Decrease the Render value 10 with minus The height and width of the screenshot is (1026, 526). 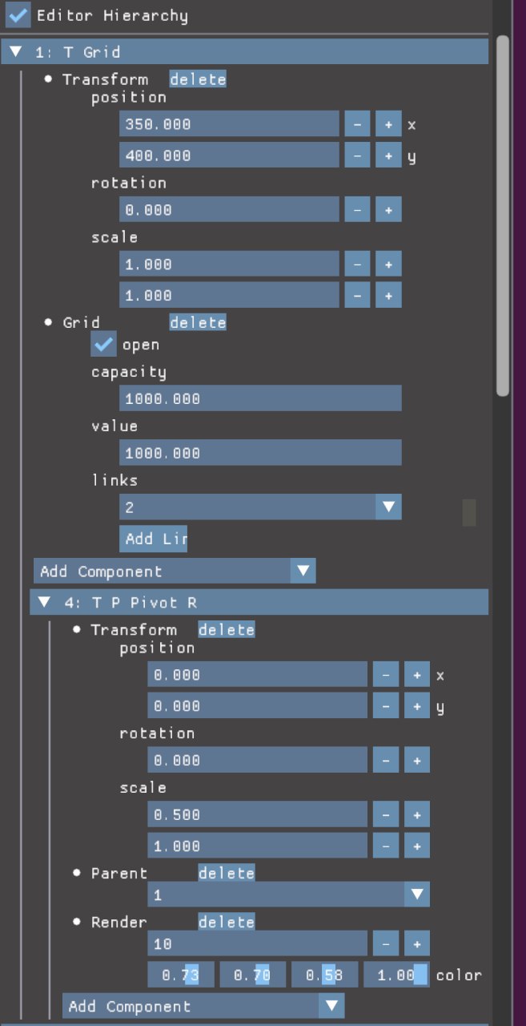click(386, 943)
